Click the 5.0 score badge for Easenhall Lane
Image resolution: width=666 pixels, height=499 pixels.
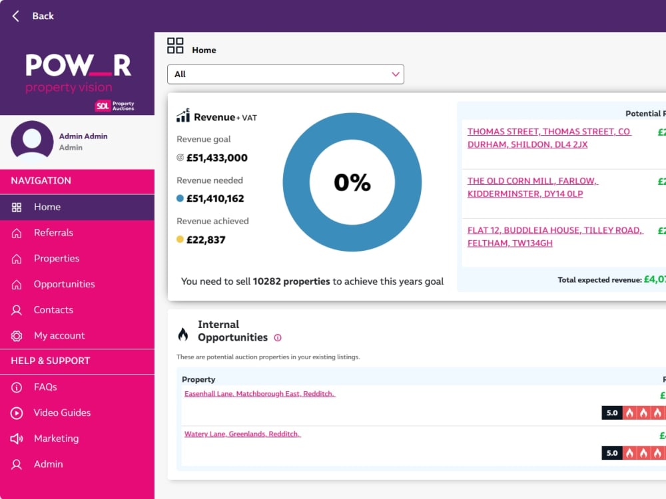tap(611, 413)
